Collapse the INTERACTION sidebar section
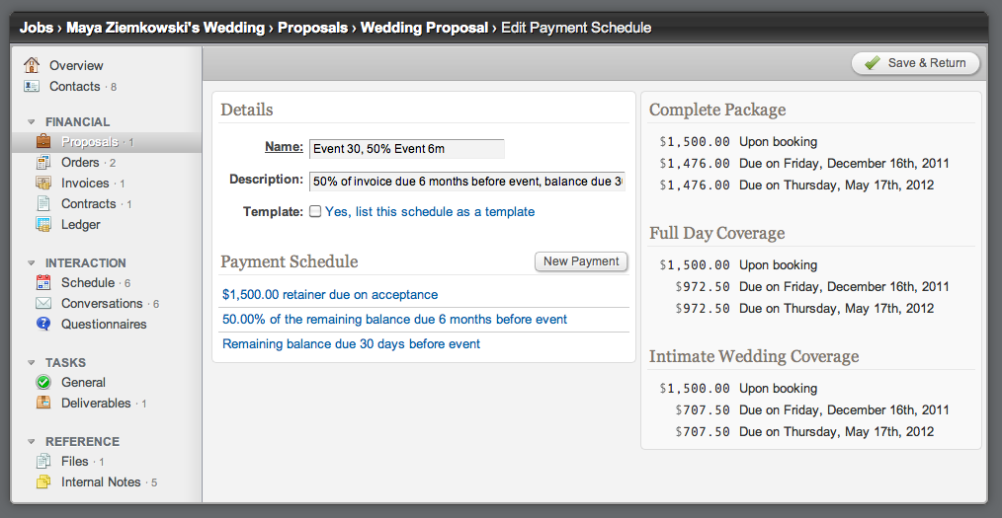The width and height of the screenshot is (1002, 518). pos(32,263)
